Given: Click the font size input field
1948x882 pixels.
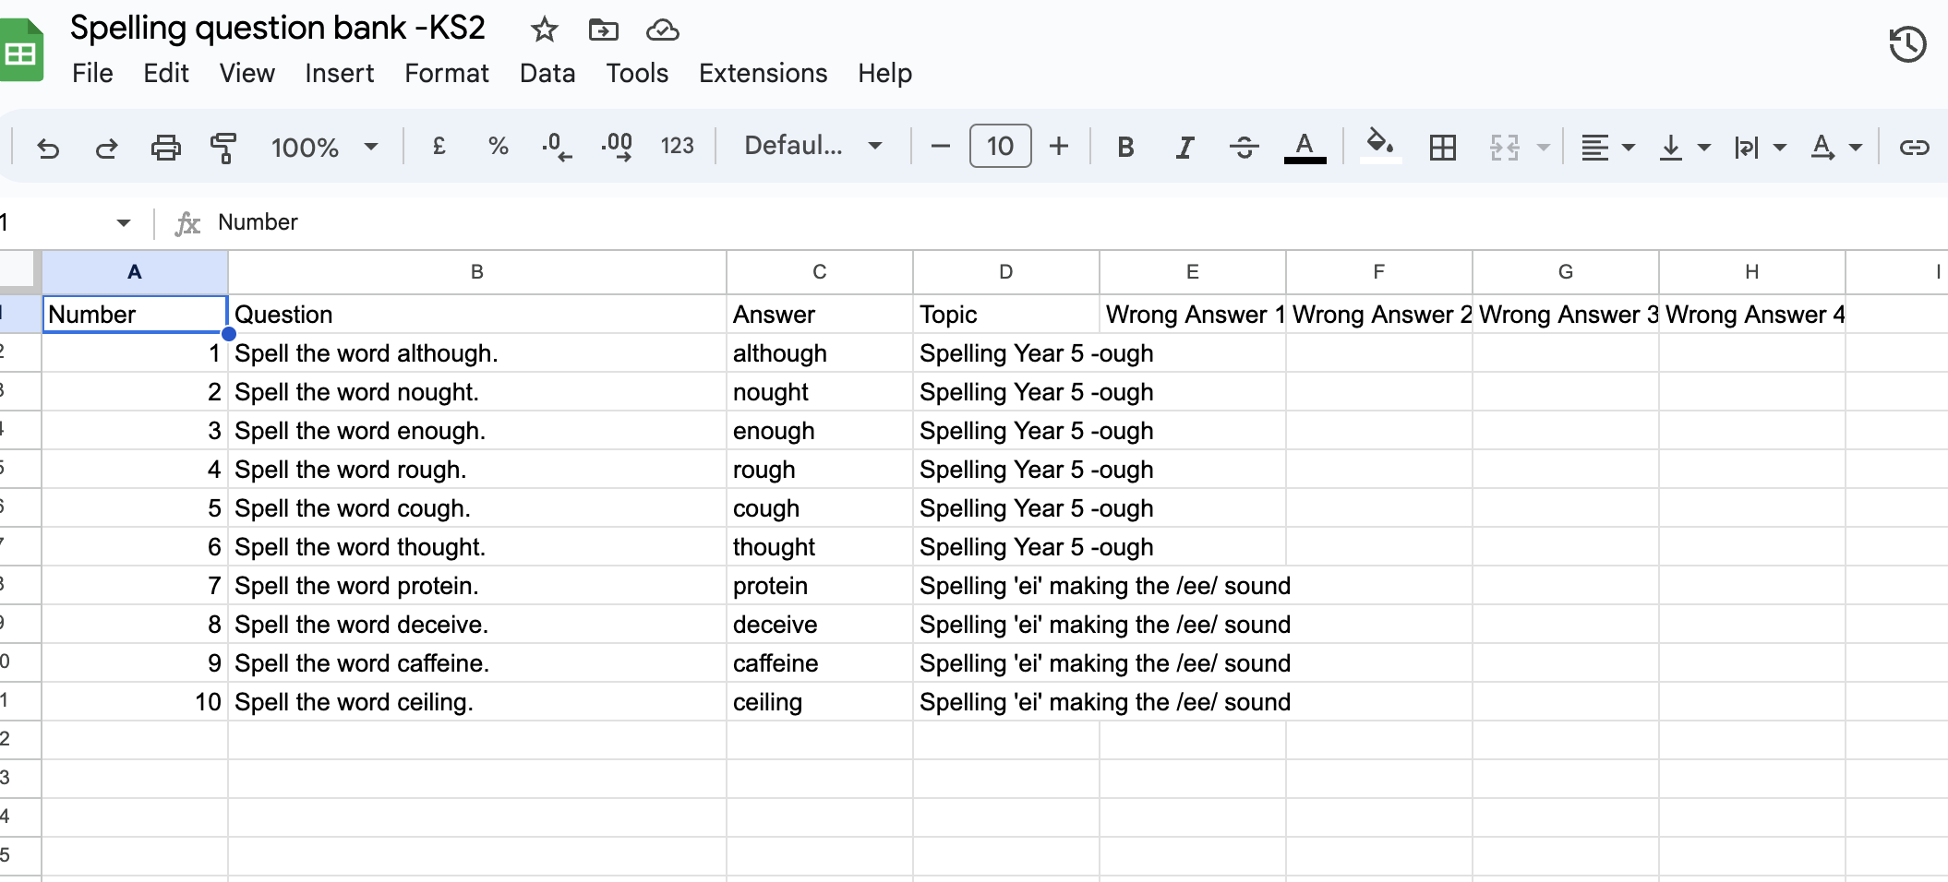Looking at the screenshot, I should pyautogui.click(x=1000, y=146).
